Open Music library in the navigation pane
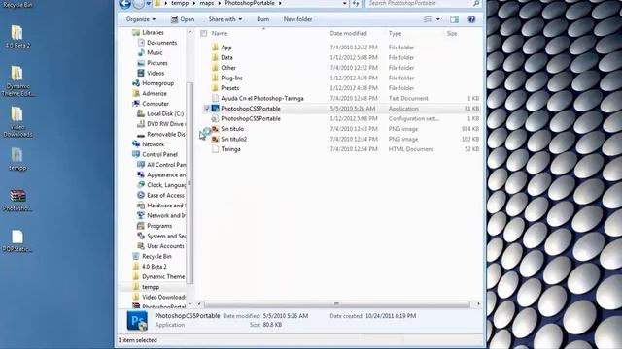The width and height of the screenshot is (622, 349). (x=155, y=52)
